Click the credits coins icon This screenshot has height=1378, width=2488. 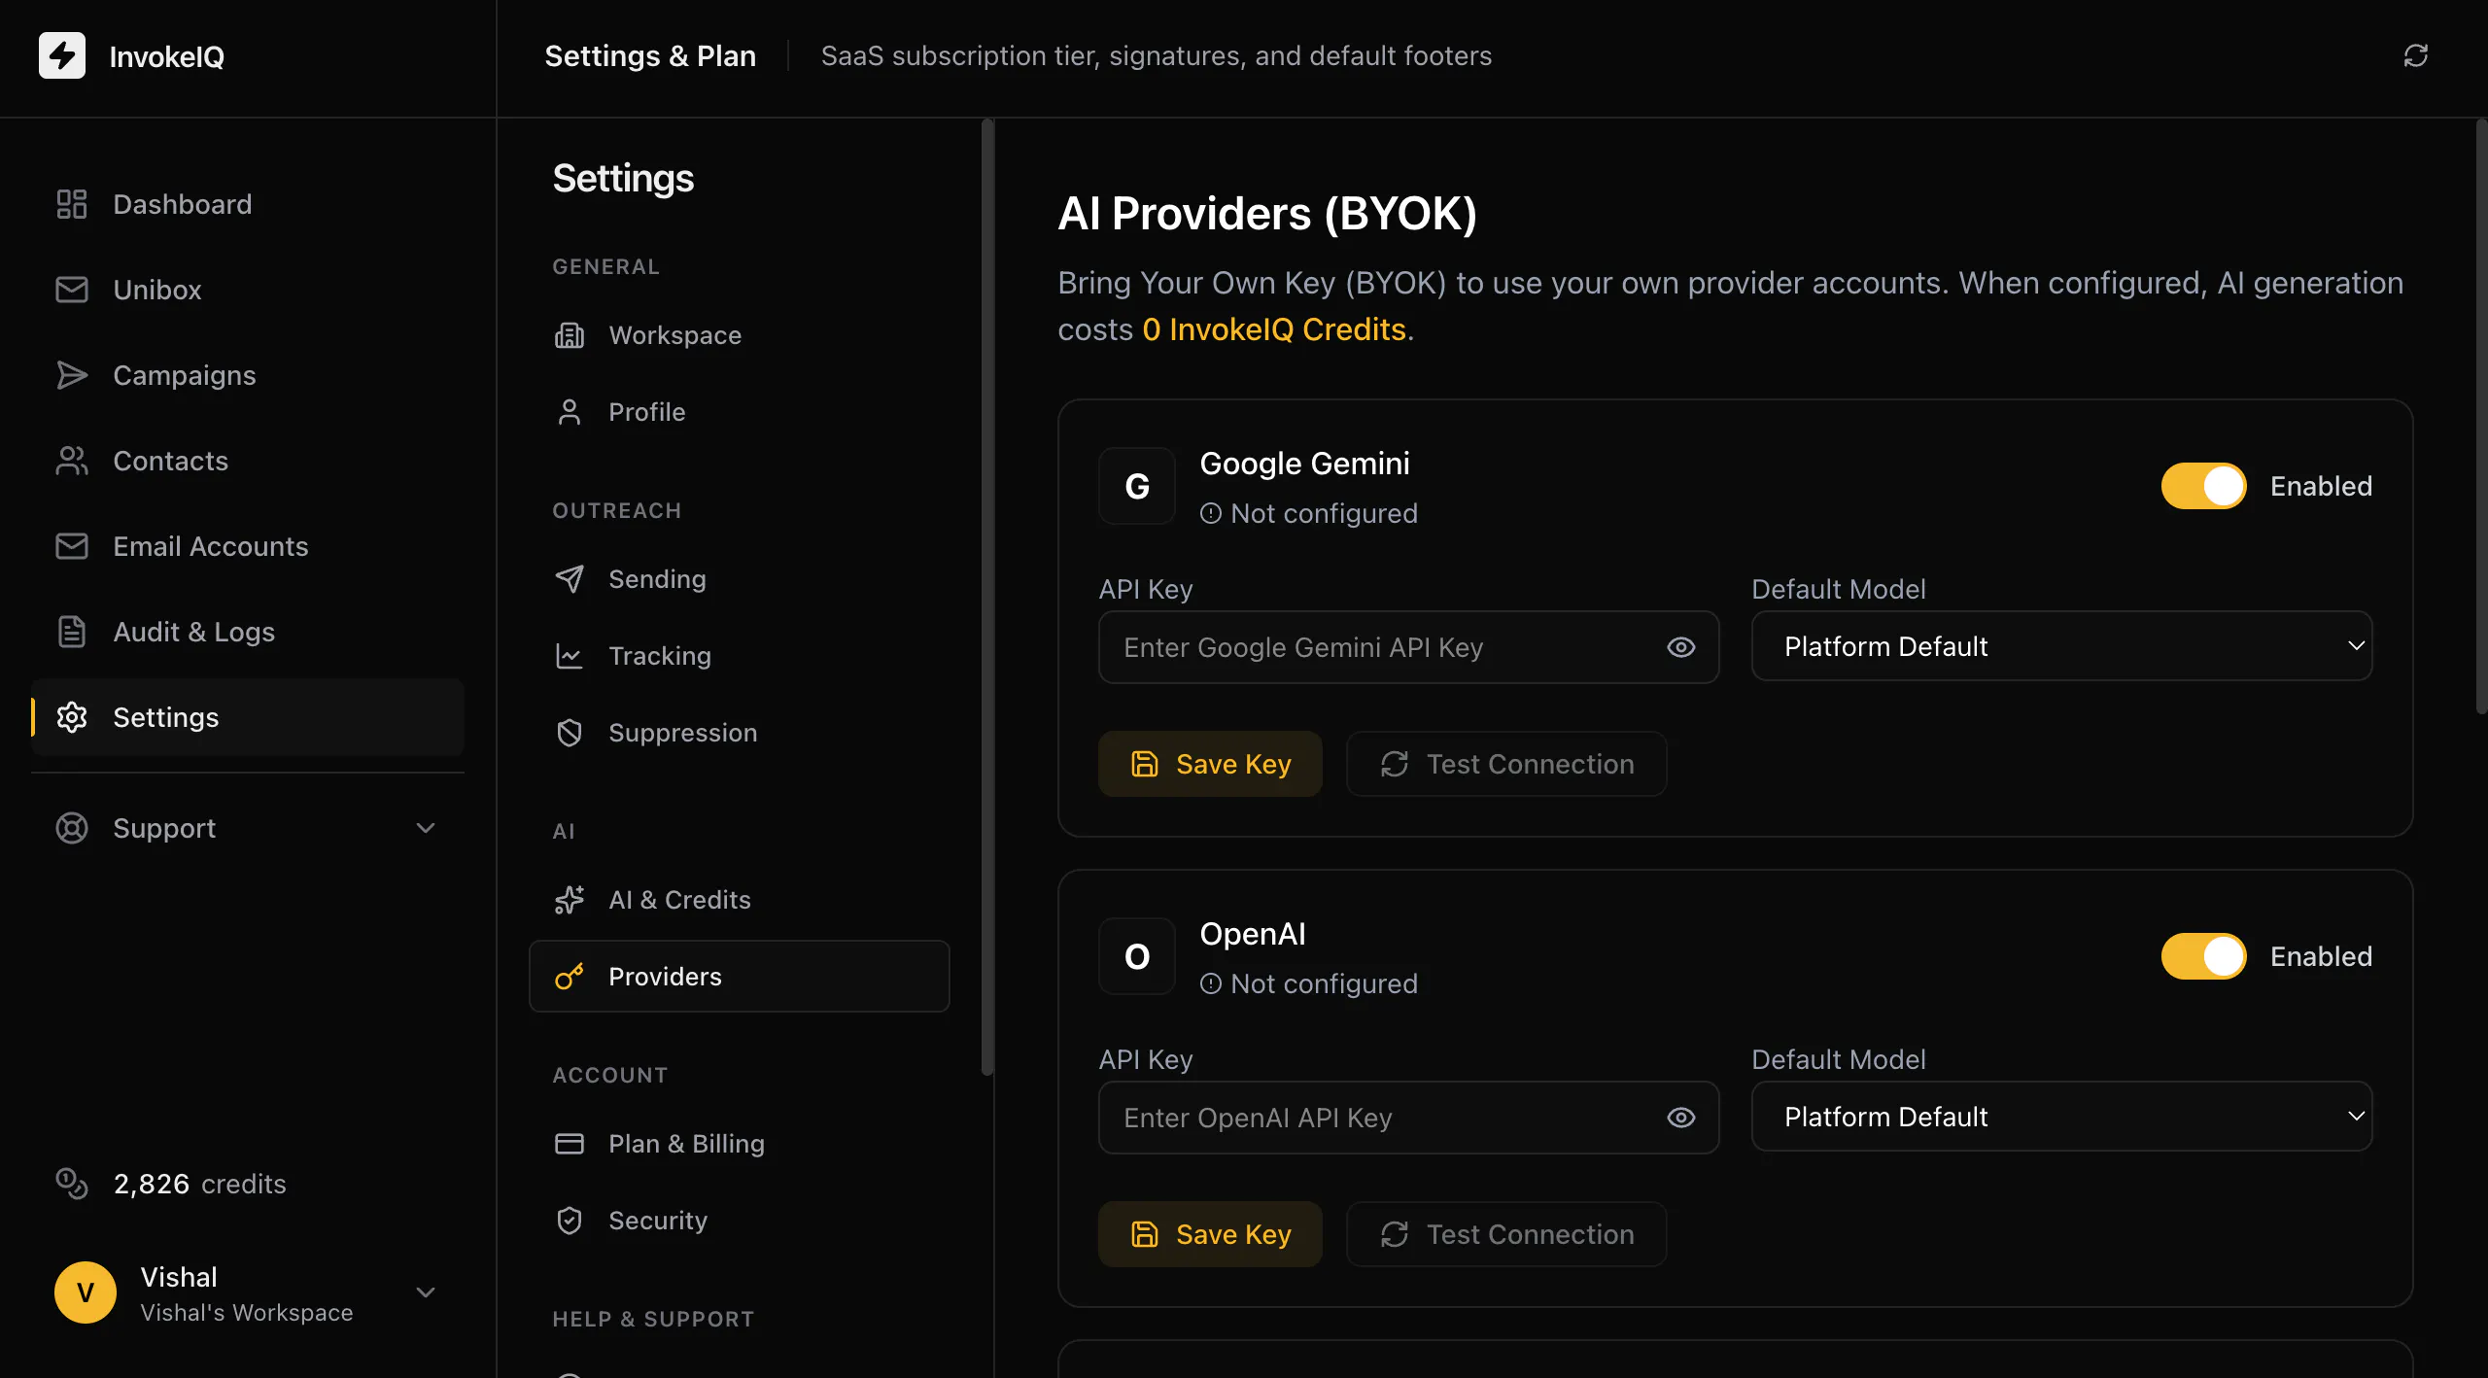click(x=72, y=1184)
